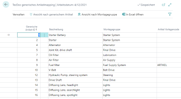Select the ARTIKEL cell in Fuel filter row

(x=169, y=65)
